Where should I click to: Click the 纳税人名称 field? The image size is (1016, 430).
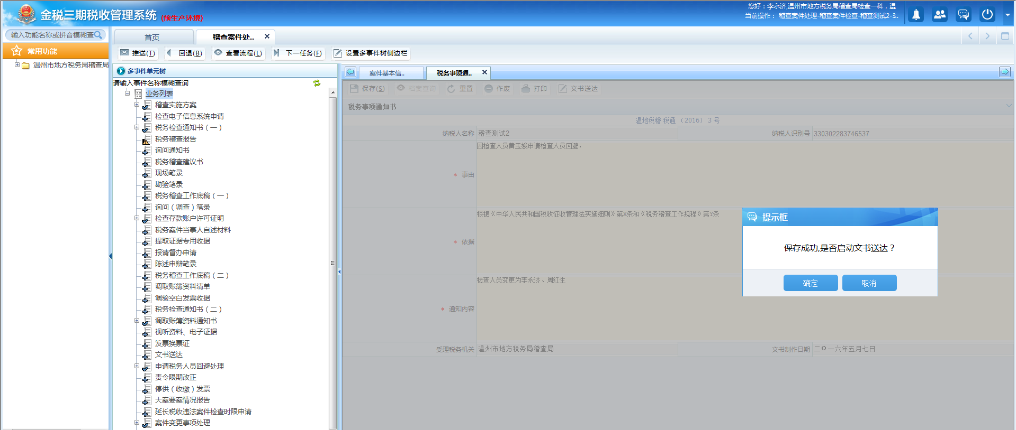click(x=577, y=133)
